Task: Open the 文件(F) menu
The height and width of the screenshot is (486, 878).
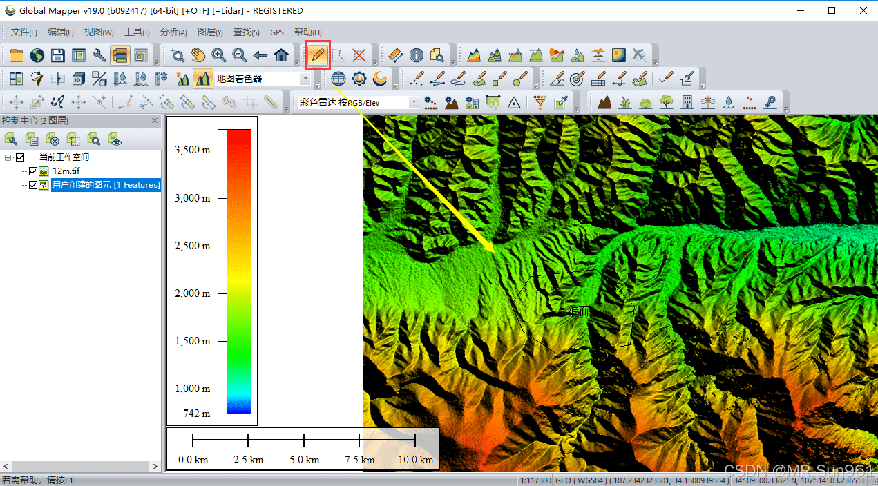Action: [24, 32]
